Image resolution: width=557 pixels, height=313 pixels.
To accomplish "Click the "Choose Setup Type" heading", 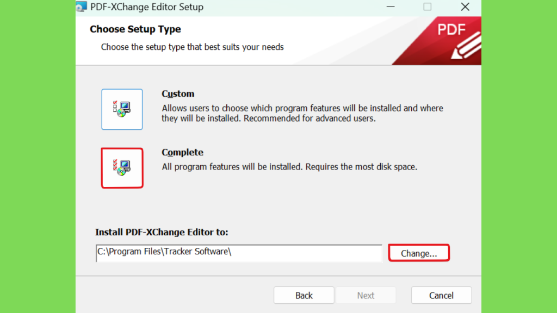I will point(135,29).
